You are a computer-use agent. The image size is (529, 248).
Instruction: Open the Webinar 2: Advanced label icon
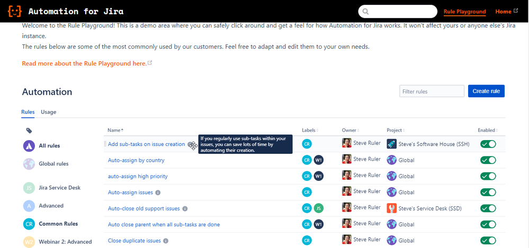pos(29,242)
